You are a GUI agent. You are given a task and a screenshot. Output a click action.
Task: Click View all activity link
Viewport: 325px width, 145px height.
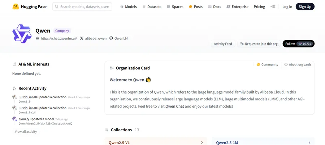26,132
